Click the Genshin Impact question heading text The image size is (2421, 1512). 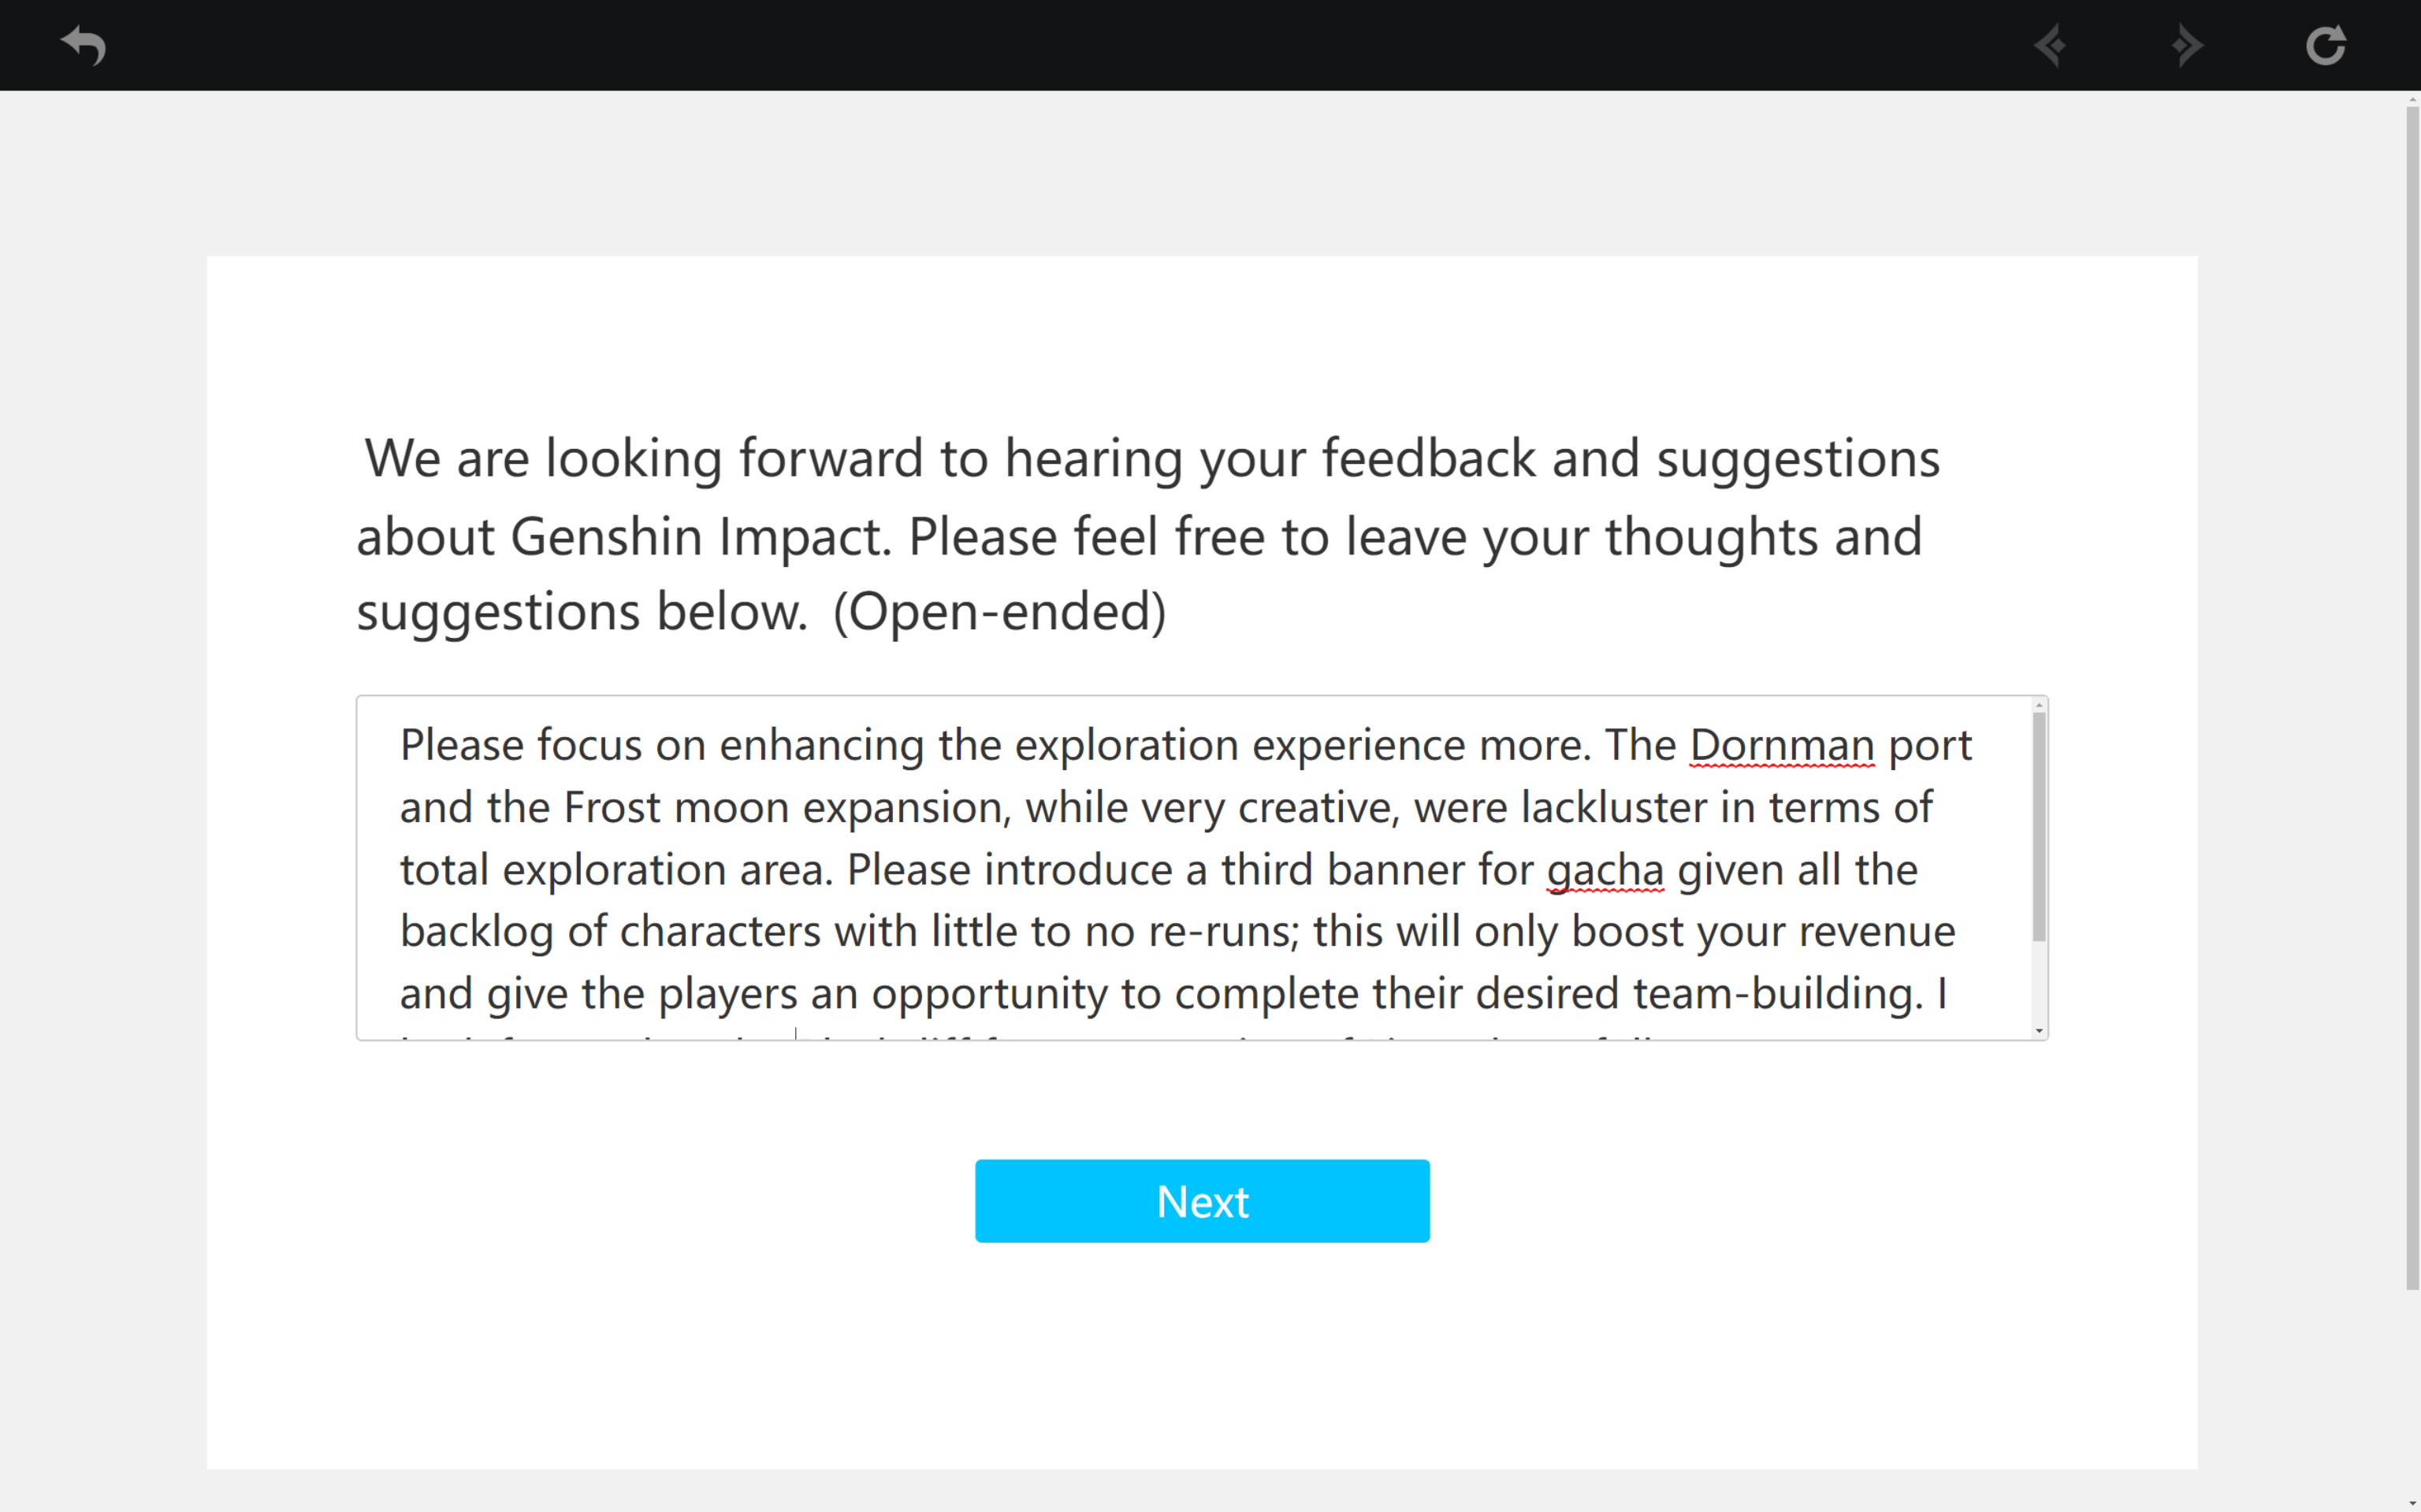click(x=1147, y=535)
